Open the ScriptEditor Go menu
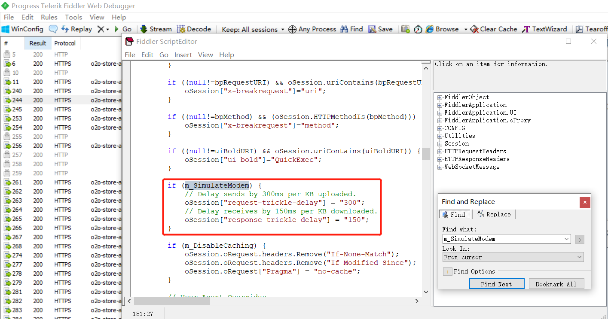This screenshot has height=319, width=608. point(164,55)
